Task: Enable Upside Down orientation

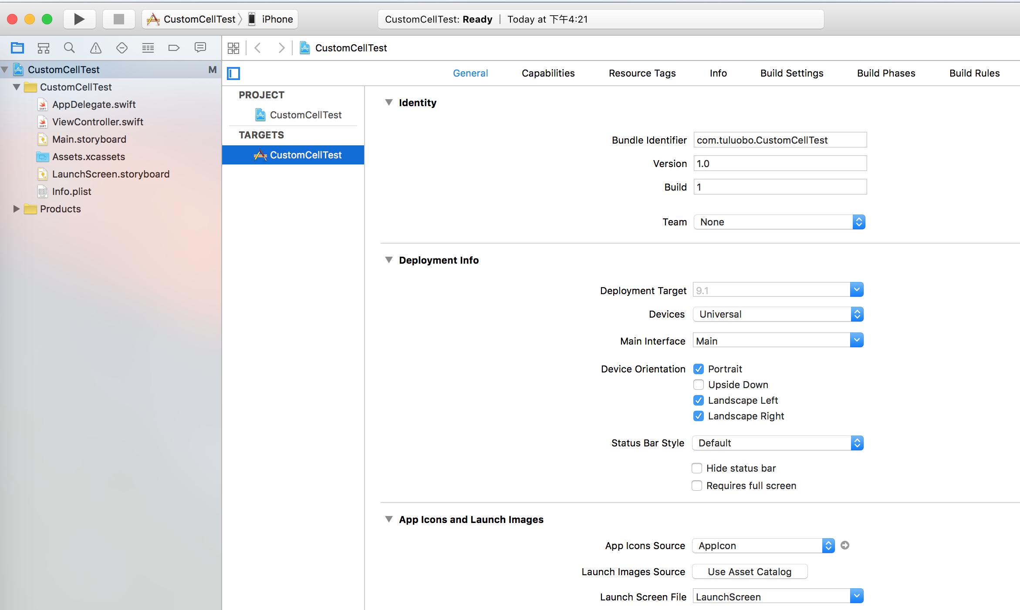Action: click(x=699, y=385)
